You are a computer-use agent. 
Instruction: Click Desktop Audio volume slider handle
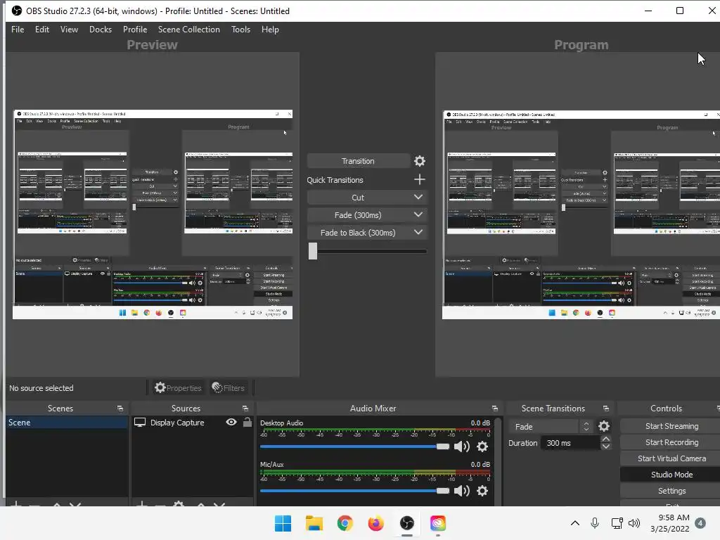tap(443, 446)
